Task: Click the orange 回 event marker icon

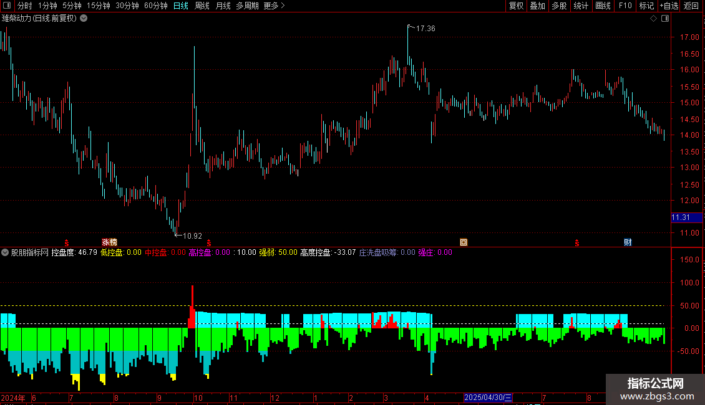Action: pyautogui.click(x=464, y=242)
